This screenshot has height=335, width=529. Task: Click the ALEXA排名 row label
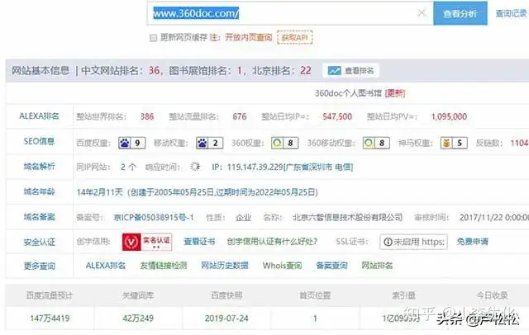tap(39, 116)
